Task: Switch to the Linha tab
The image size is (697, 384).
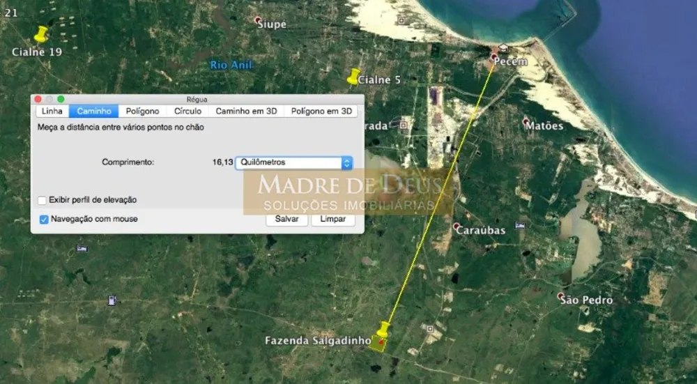Action: tap(52, 111)
